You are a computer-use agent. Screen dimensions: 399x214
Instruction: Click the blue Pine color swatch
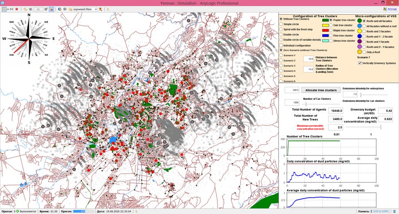coord(325,35)
